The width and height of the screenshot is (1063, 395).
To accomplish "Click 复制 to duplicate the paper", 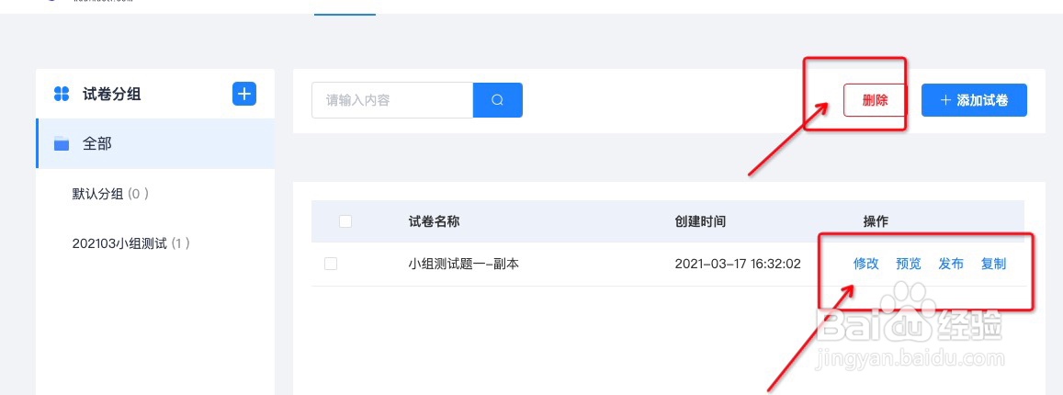I will [993, 264].
